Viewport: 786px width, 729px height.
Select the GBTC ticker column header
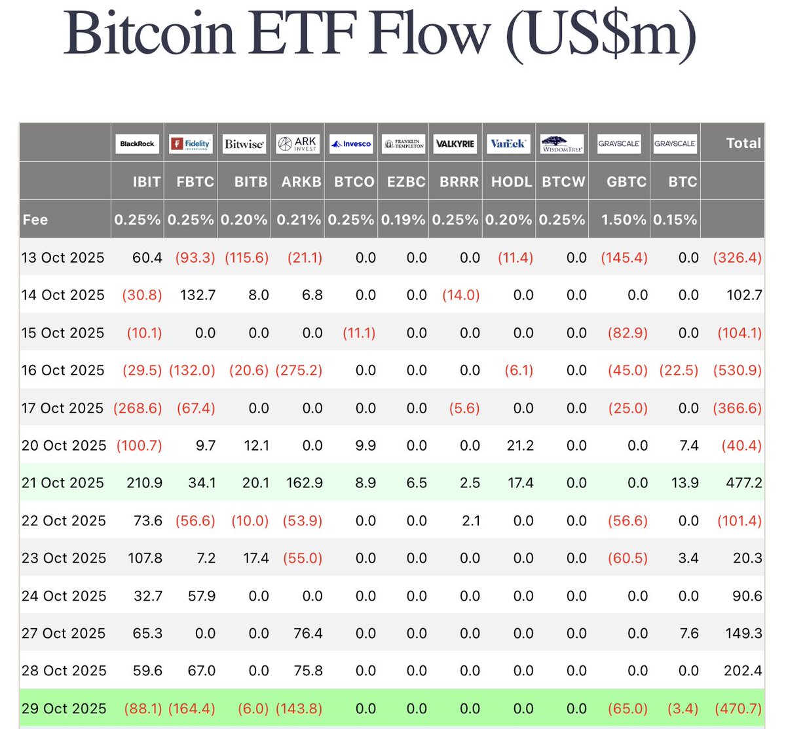click(626, 182)
